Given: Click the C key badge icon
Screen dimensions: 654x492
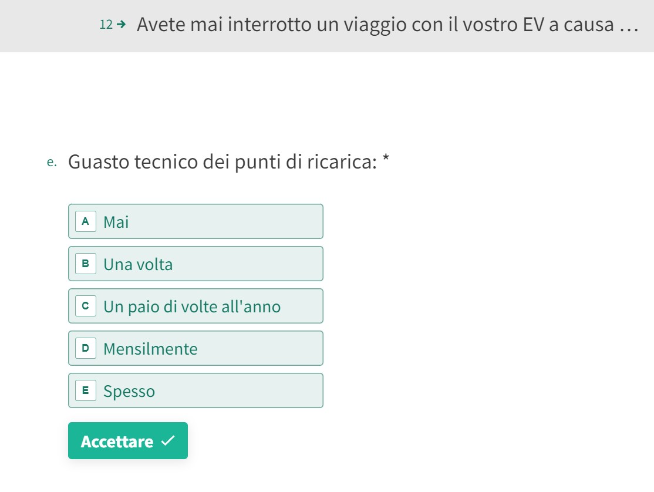Looking at the screenshot, I should click(x=86, y=306).
